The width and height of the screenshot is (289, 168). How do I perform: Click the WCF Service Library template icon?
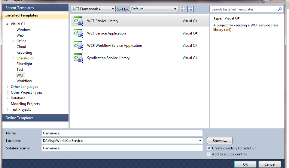[x=78, y=21]
